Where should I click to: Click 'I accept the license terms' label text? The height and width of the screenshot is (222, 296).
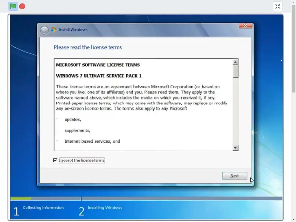[x=82, y=160]
